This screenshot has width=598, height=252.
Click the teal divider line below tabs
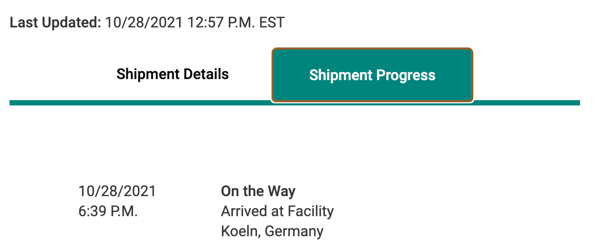[x=158, y=103]
